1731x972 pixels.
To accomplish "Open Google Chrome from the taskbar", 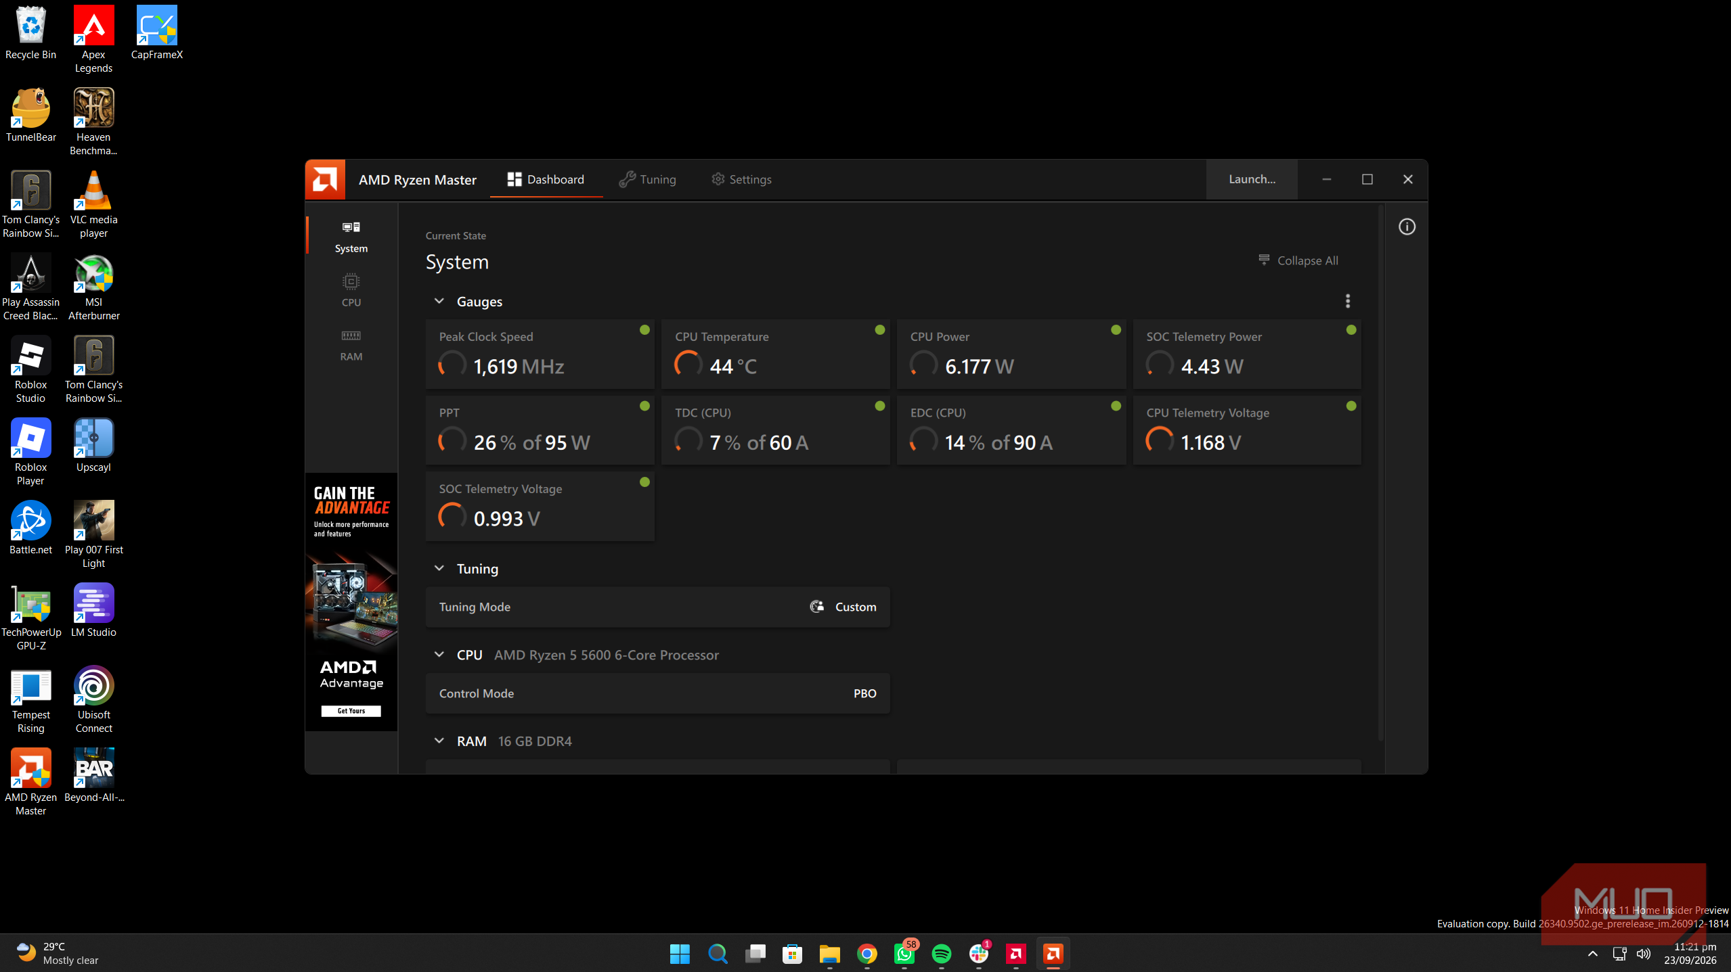I will (x=867, y=954).
